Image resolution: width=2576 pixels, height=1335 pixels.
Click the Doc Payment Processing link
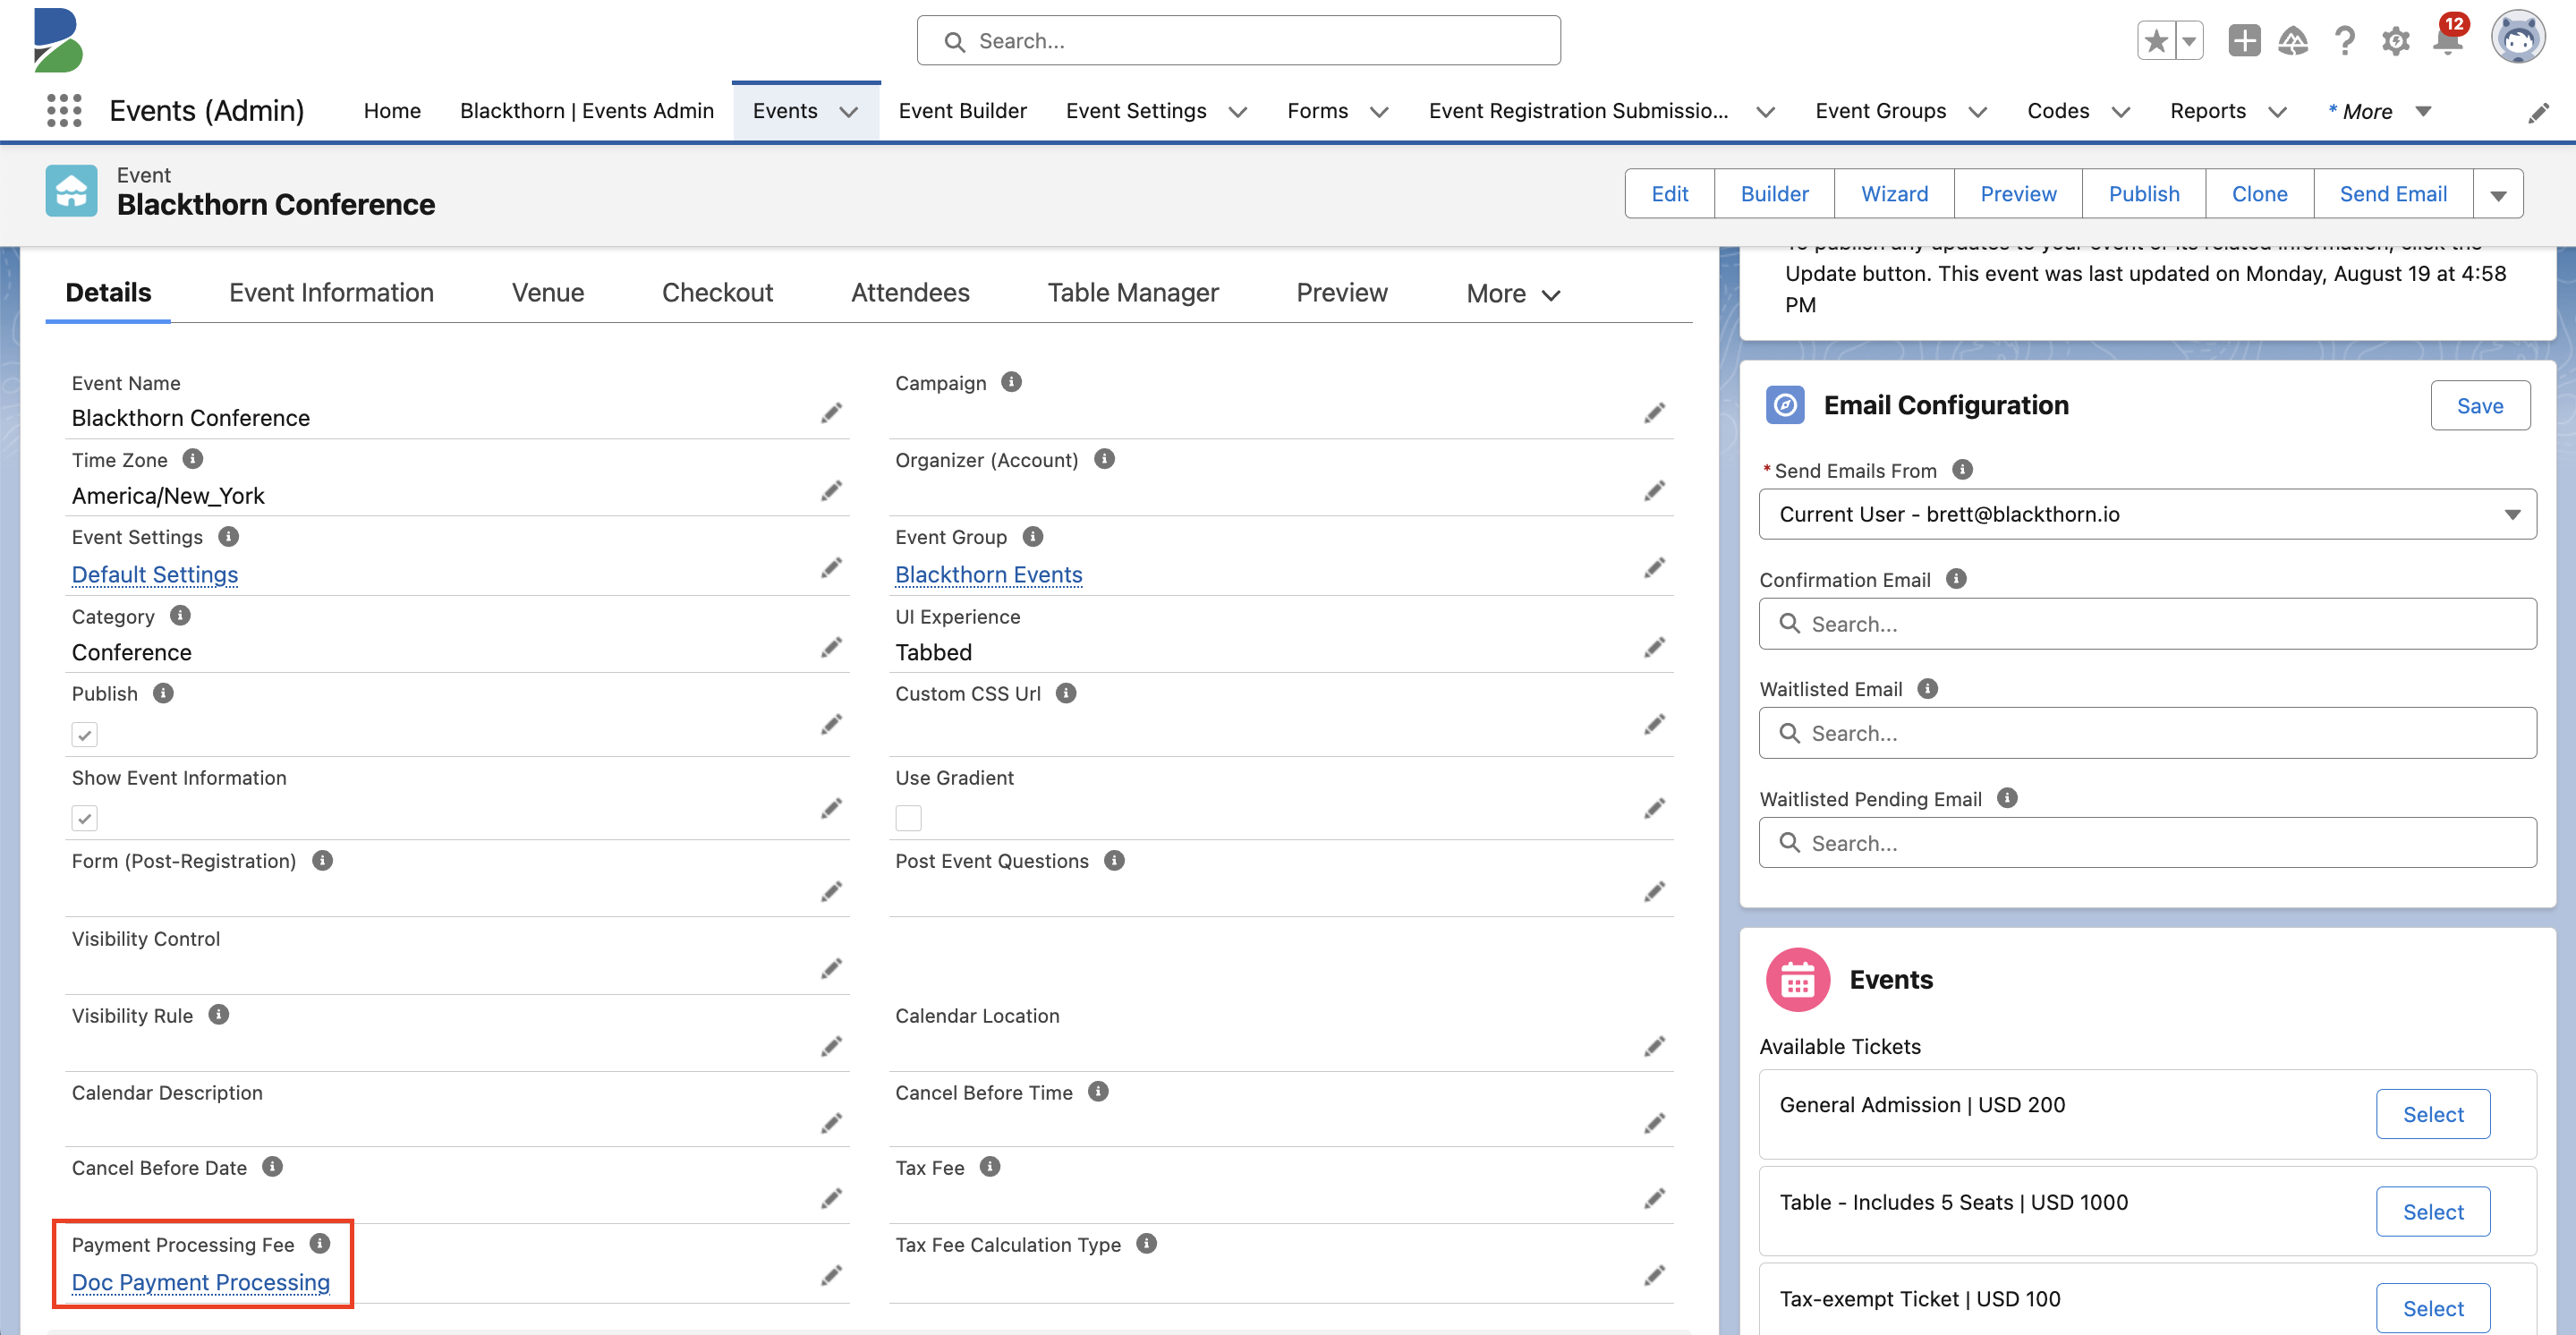coord(200,1280)
